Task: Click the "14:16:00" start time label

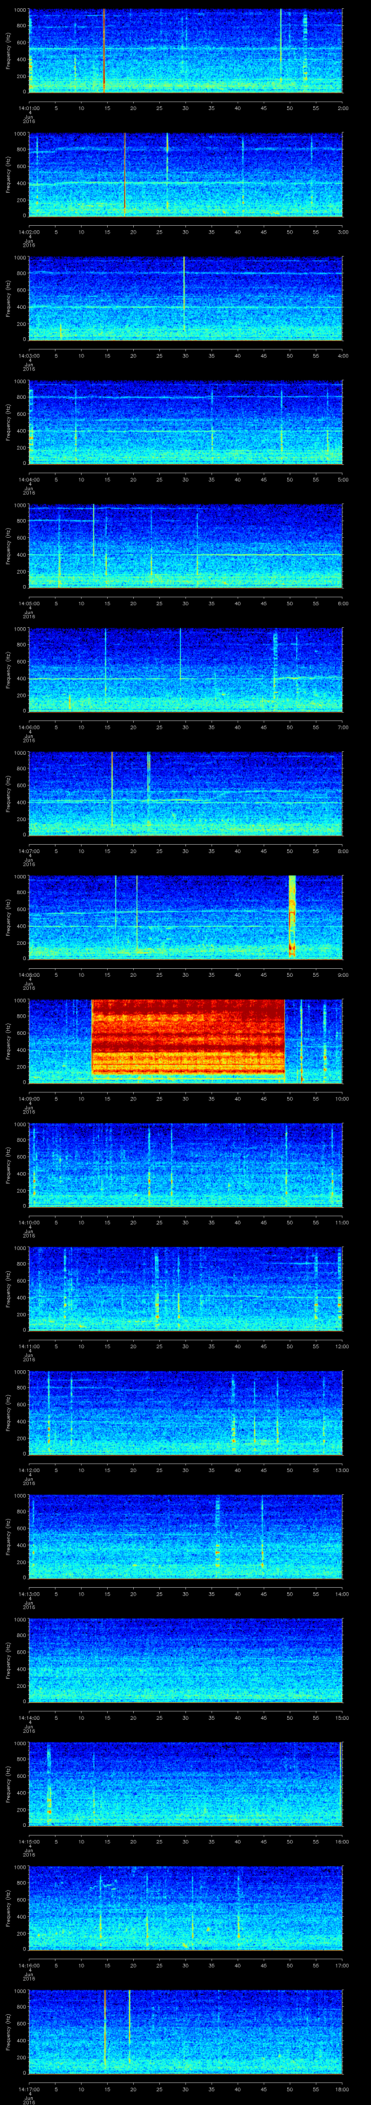Action: pos(29,1965)
